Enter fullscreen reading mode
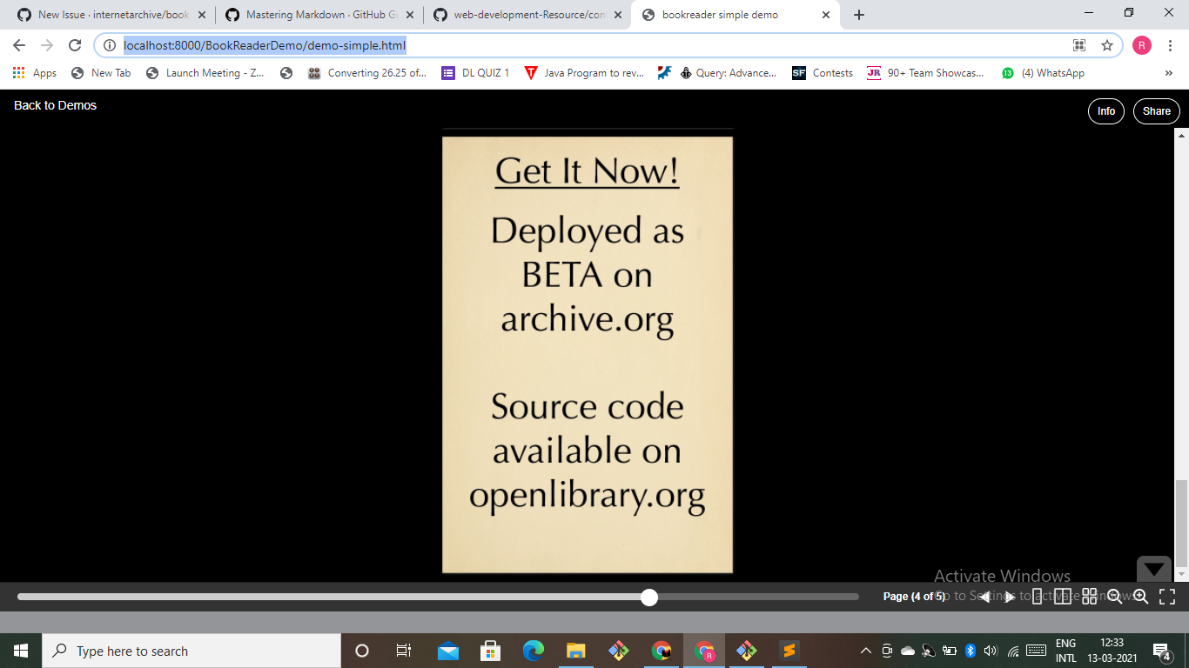 click(x=1166, y=597)
